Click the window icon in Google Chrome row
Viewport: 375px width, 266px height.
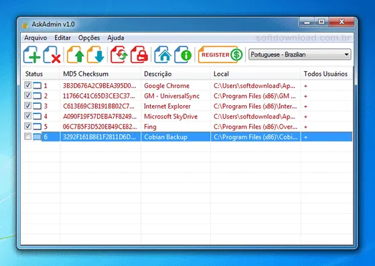pyautogui.click(x=37, y=86)
